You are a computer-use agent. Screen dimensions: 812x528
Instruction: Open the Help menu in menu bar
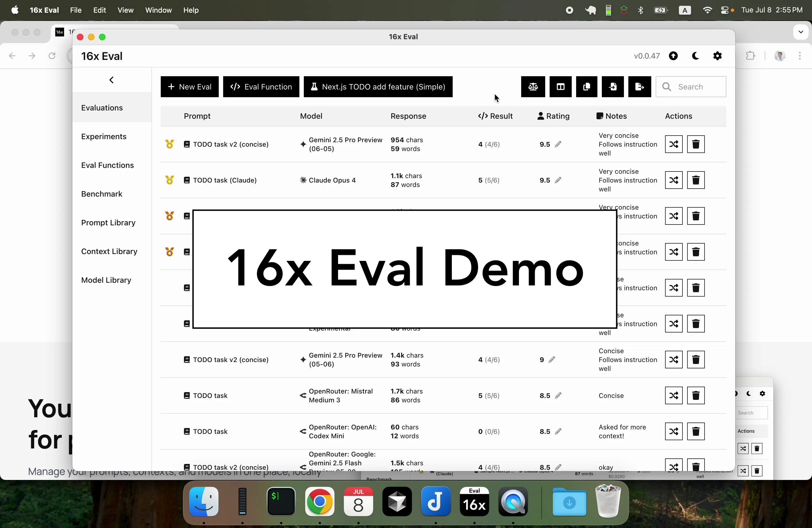click(191, 10)
